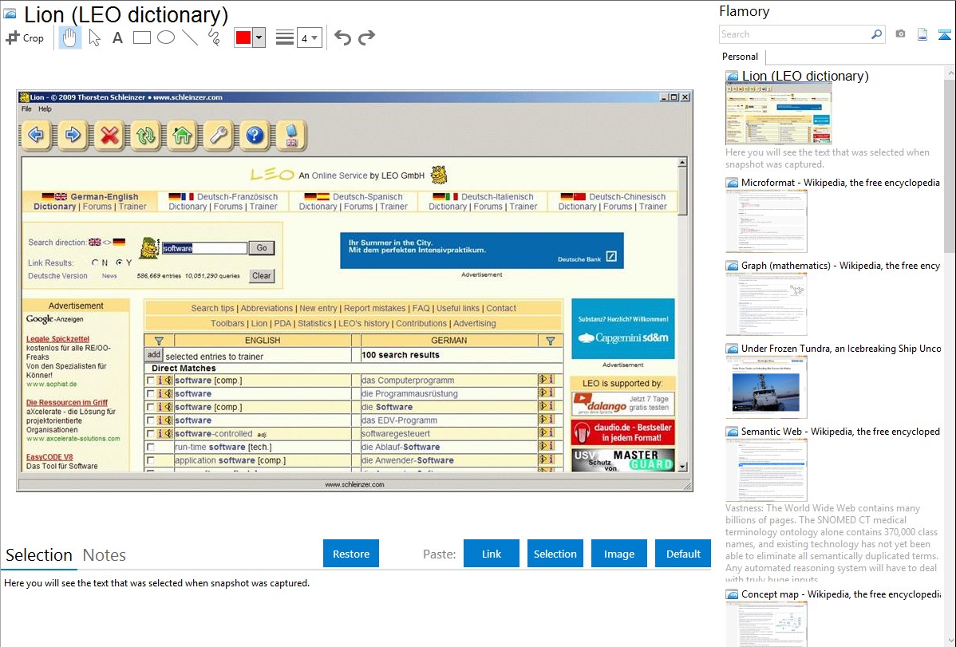Check the box for 'das Computerprogramm' row

click(151, 381)
